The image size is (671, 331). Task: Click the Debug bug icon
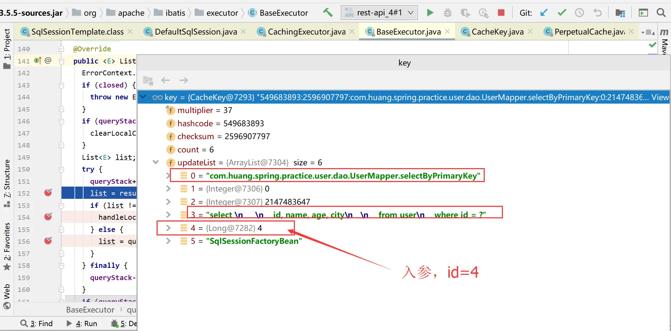pos(447,13)
